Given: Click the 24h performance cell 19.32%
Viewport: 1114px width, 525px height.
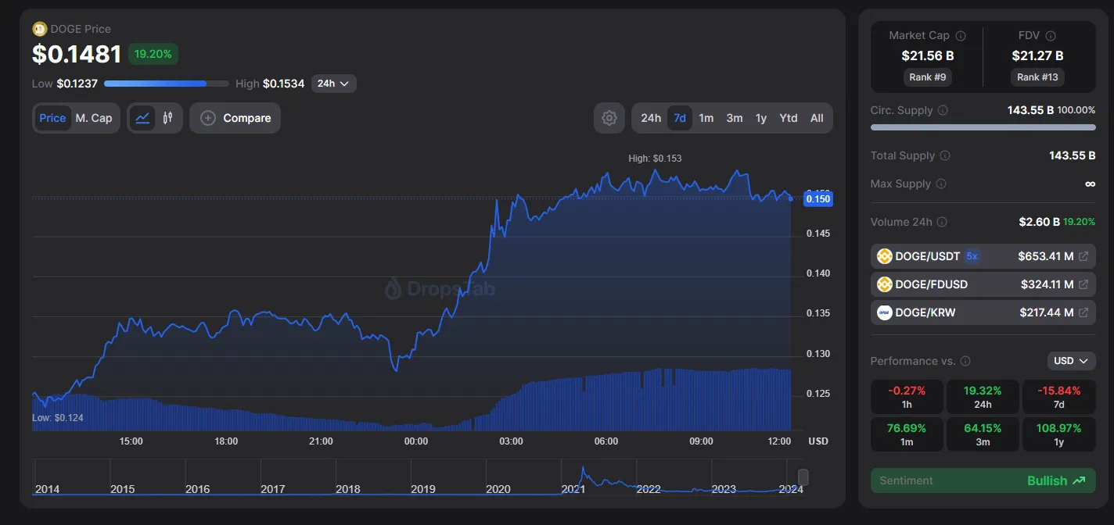Looking at the screenshot, I should click(983, 397).
